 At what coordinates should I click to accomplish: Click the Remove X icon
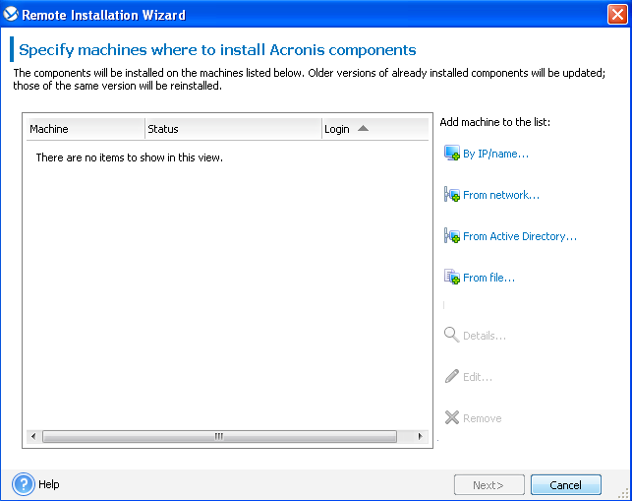coord(452,417)
